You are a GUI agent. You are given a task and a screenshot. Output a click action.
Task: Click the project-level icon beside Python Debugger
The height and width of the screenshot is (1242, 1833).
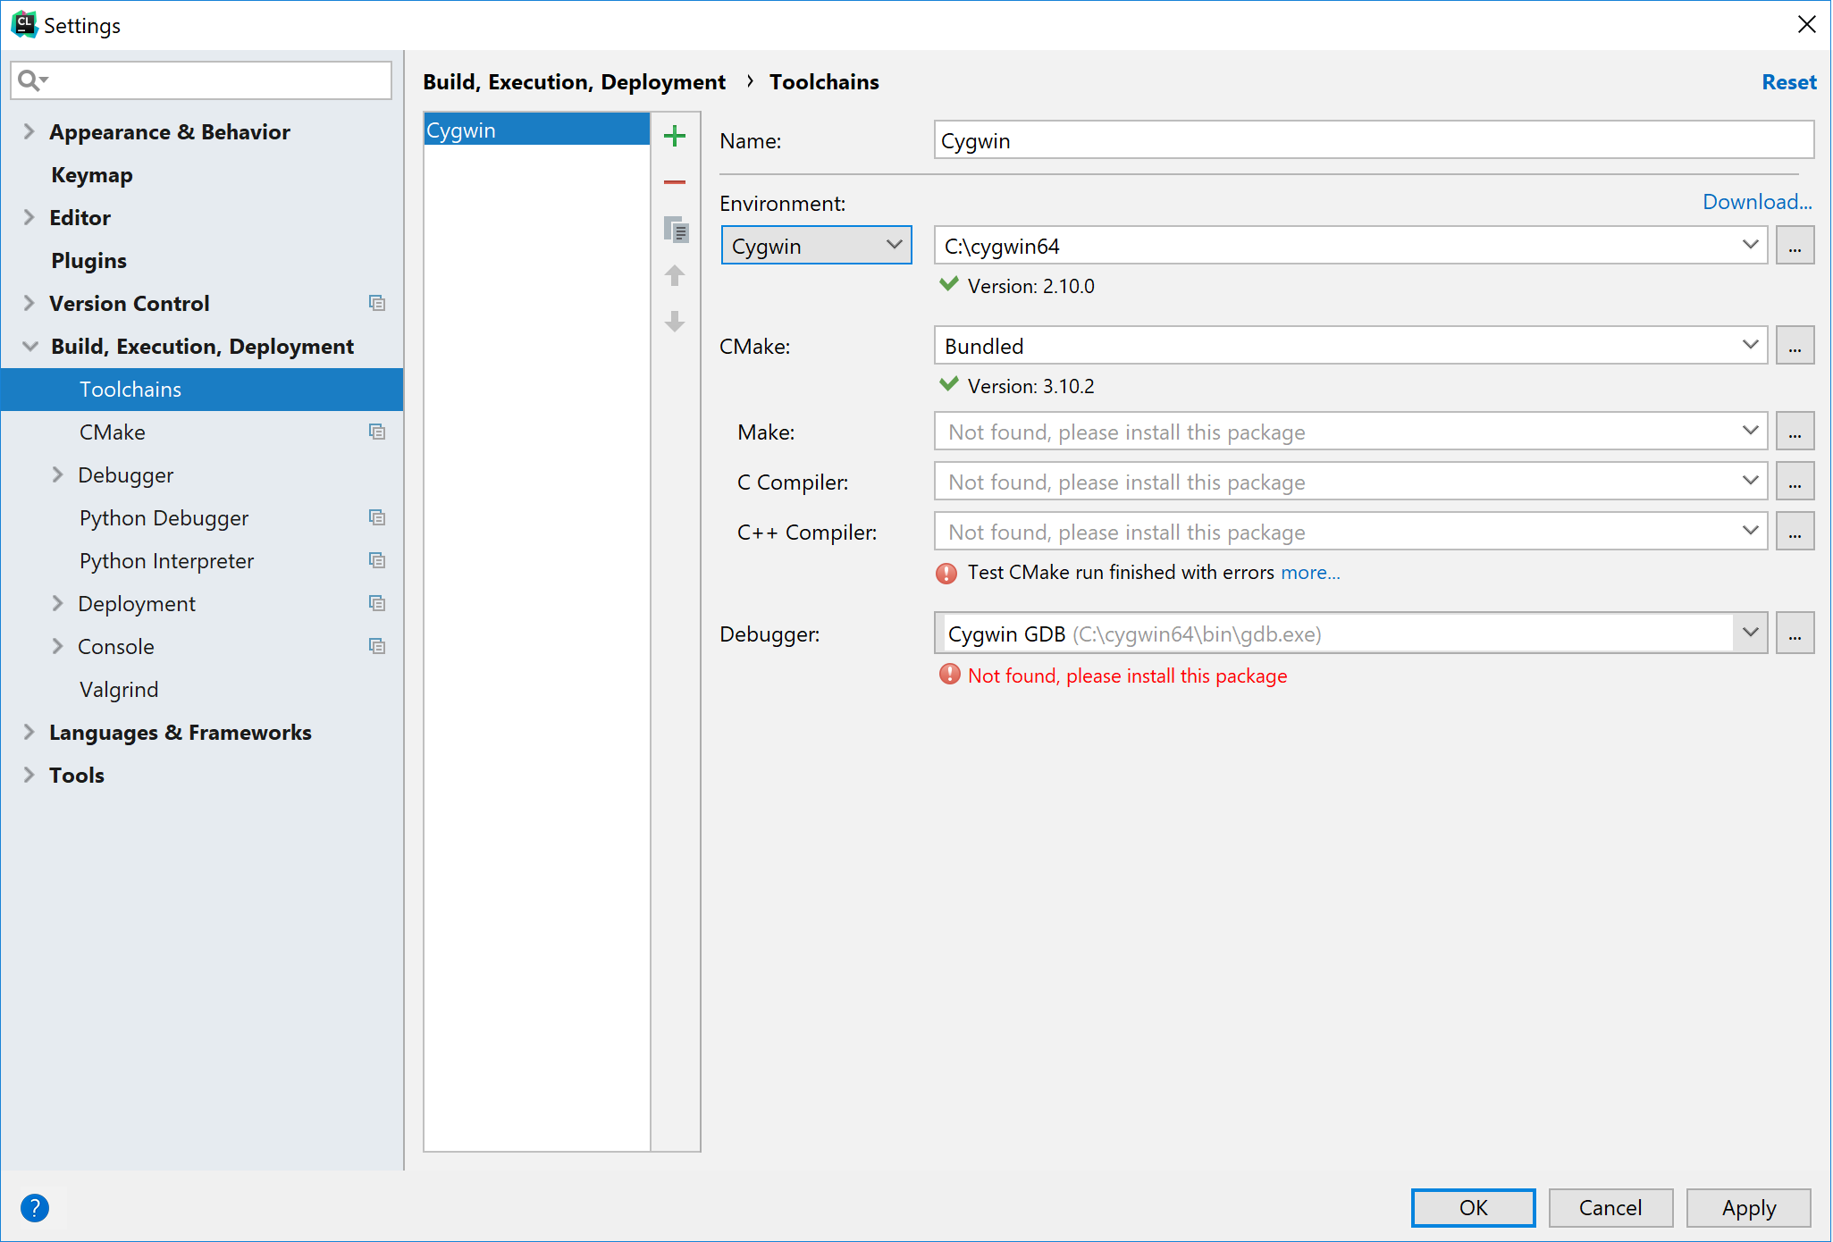click(377, 518)
